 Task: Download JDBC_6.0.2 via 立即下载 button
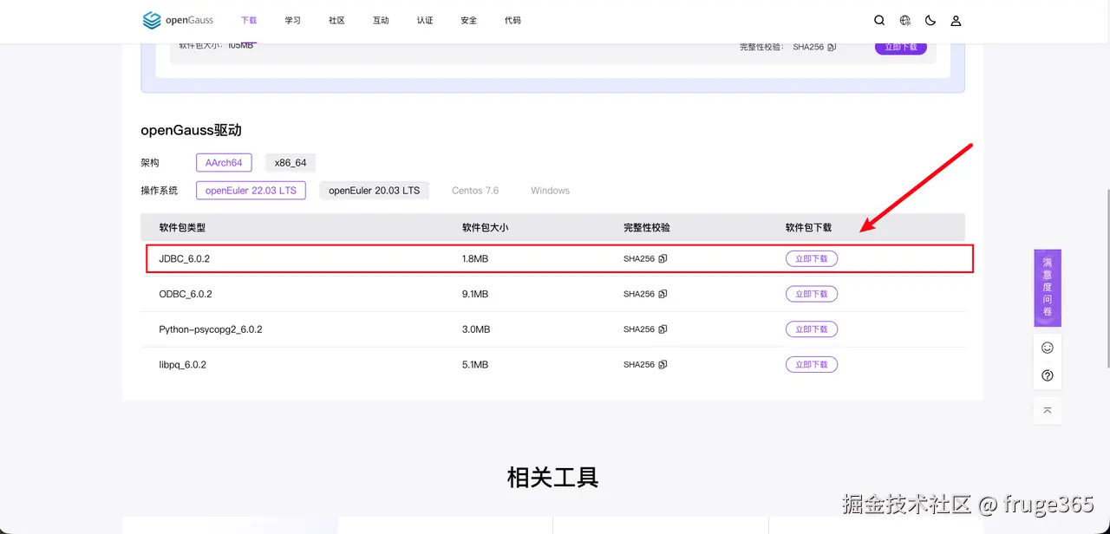(811, 257)
